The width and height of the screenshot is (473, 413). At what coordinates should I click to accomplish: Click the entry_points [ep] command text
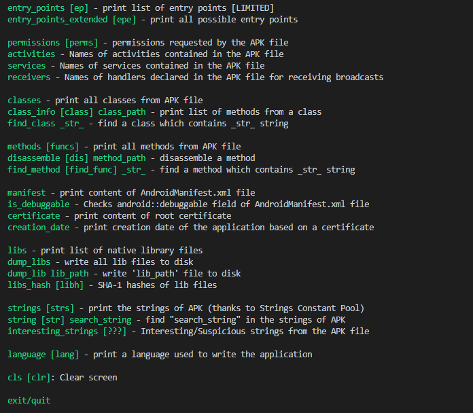[48, 8]
